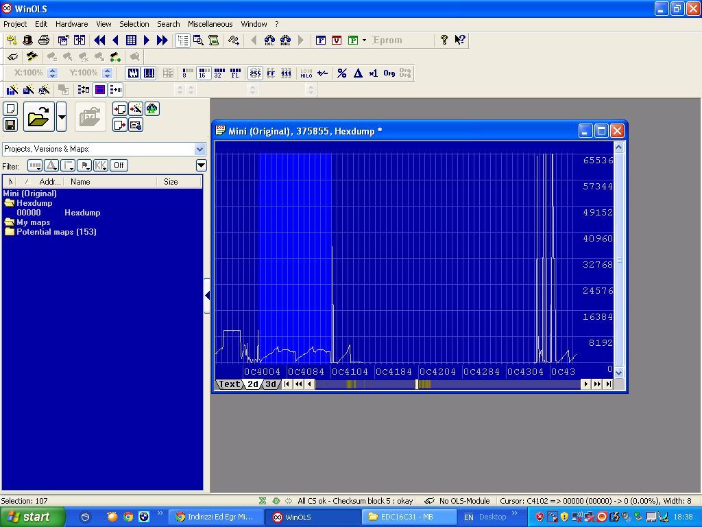This screenshot has width=702, height=527.
Task: Click the x1 factor icon
Action: [374, 73]
